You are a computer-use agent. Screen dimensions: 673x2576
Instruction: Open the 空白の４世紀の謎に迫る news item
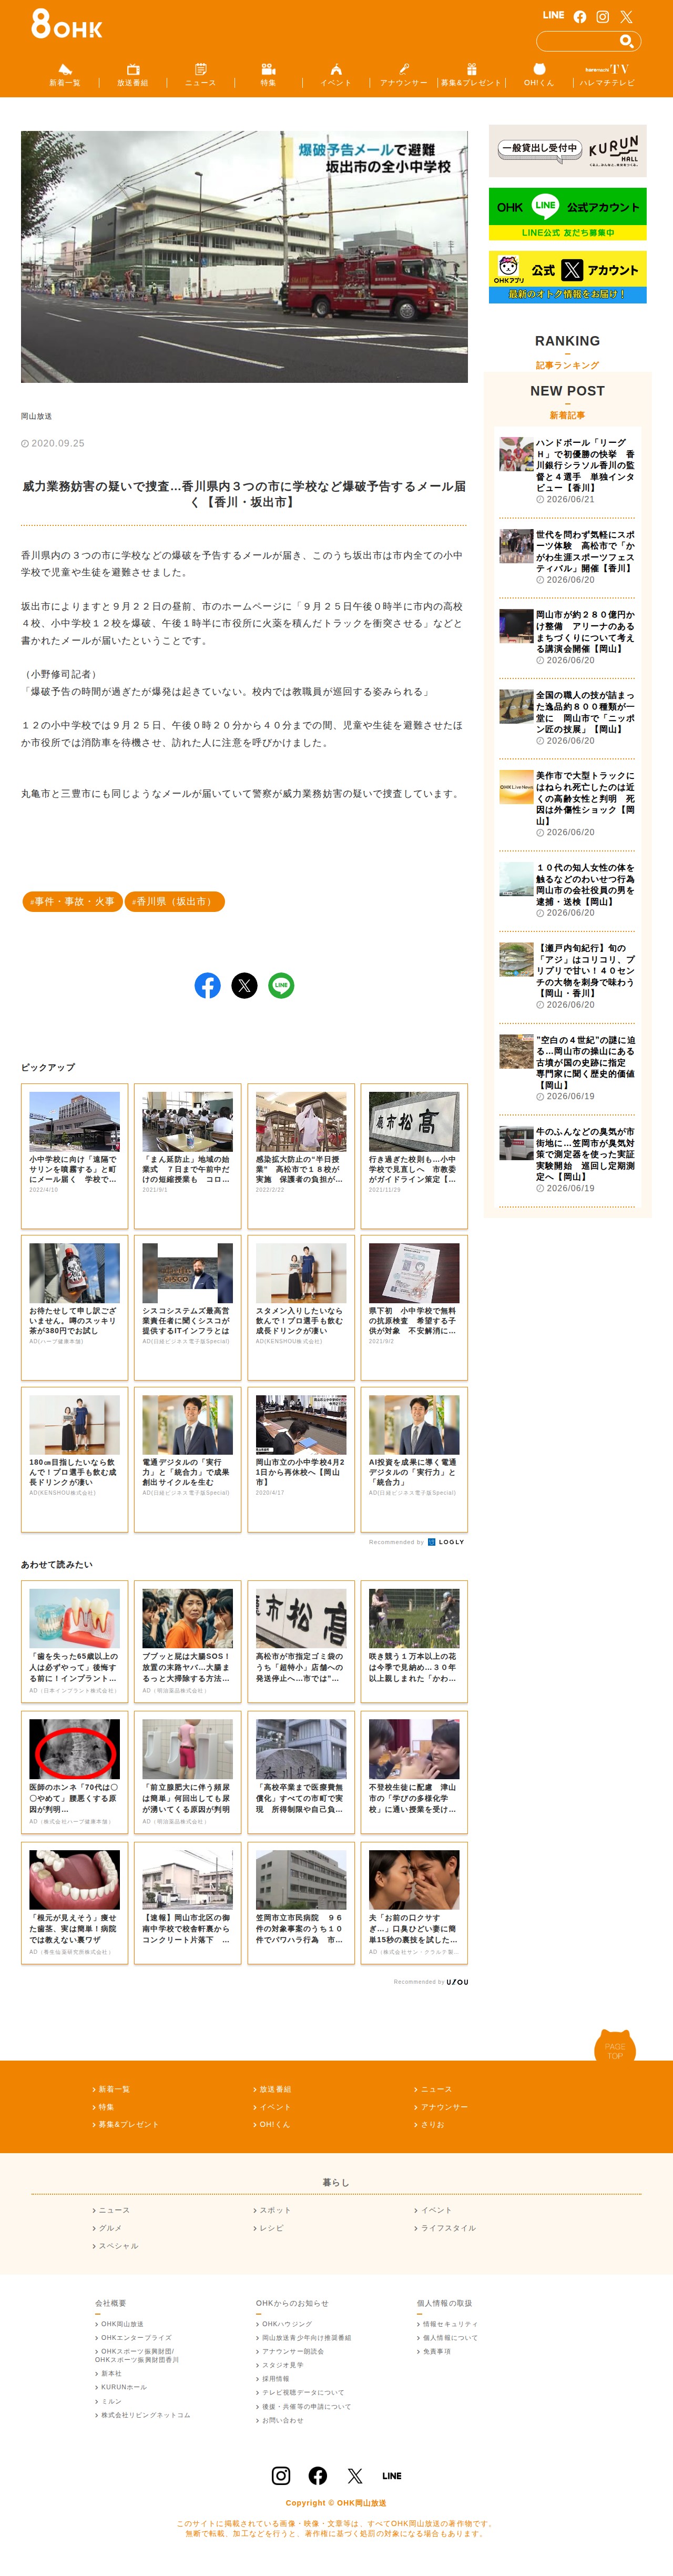(x=567, y=1068)
